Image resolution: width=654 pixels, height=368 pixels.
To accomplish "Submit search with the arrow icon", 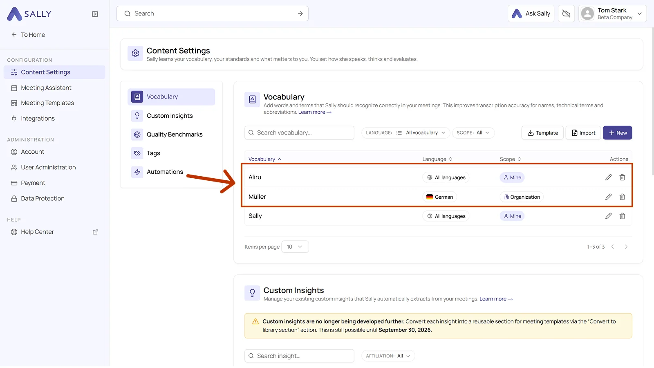I will coord(300,13).
